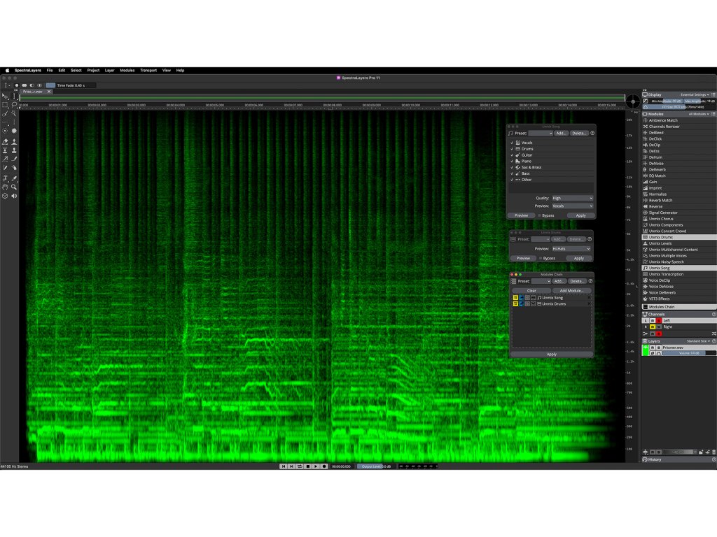Open the Reverb Match module

pyautogui.click(x=660, y=200)
